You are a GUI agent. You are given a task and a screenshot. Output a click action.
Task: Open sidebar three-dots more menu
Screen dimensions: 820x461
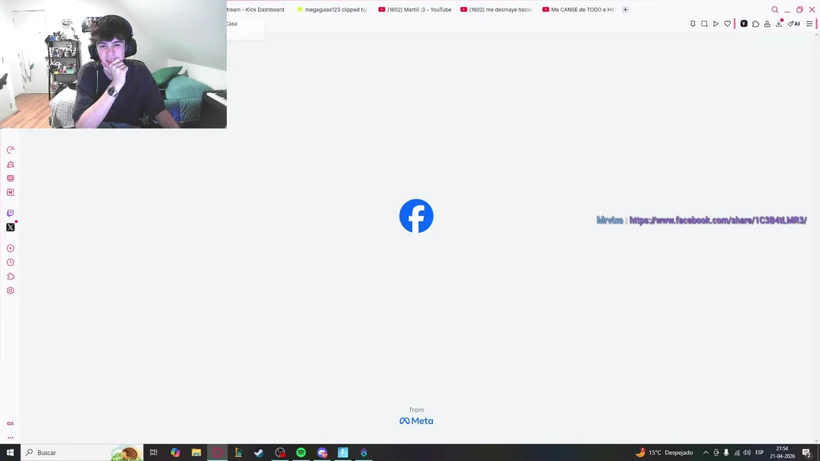coord(10,438)
